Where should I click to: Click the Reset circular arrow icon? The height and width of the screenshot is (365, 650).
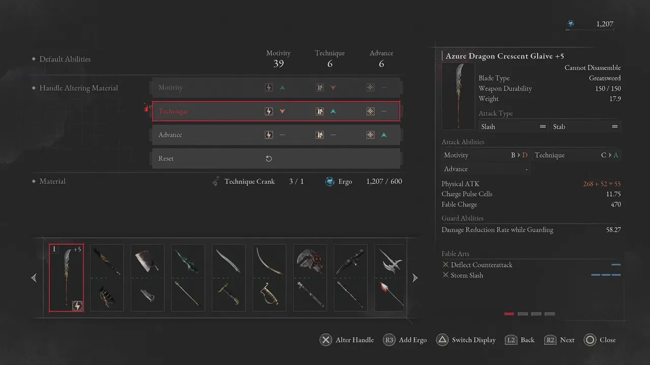point(269,159)
